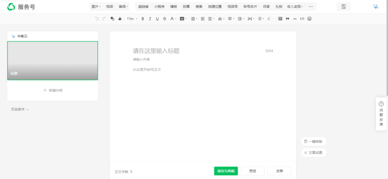The image size is (388, 179).
Task: Click the 视频号 option
Action: pyautogui.click(x=233, y=7)
